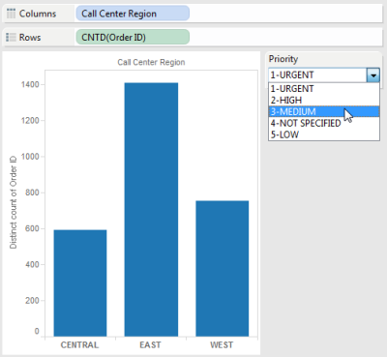Image resolution: width=387 pixels, height=357 pixels.
Task: Open the Priority dropdown arrow
Action: (x=373, y=75)
